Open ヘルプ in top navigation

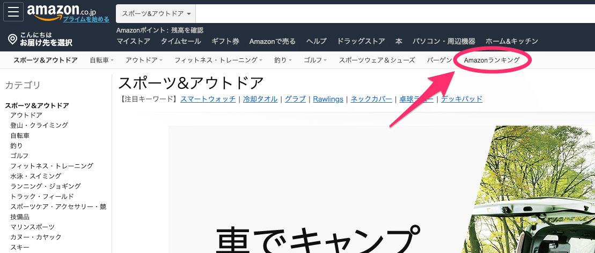point(316,41)
